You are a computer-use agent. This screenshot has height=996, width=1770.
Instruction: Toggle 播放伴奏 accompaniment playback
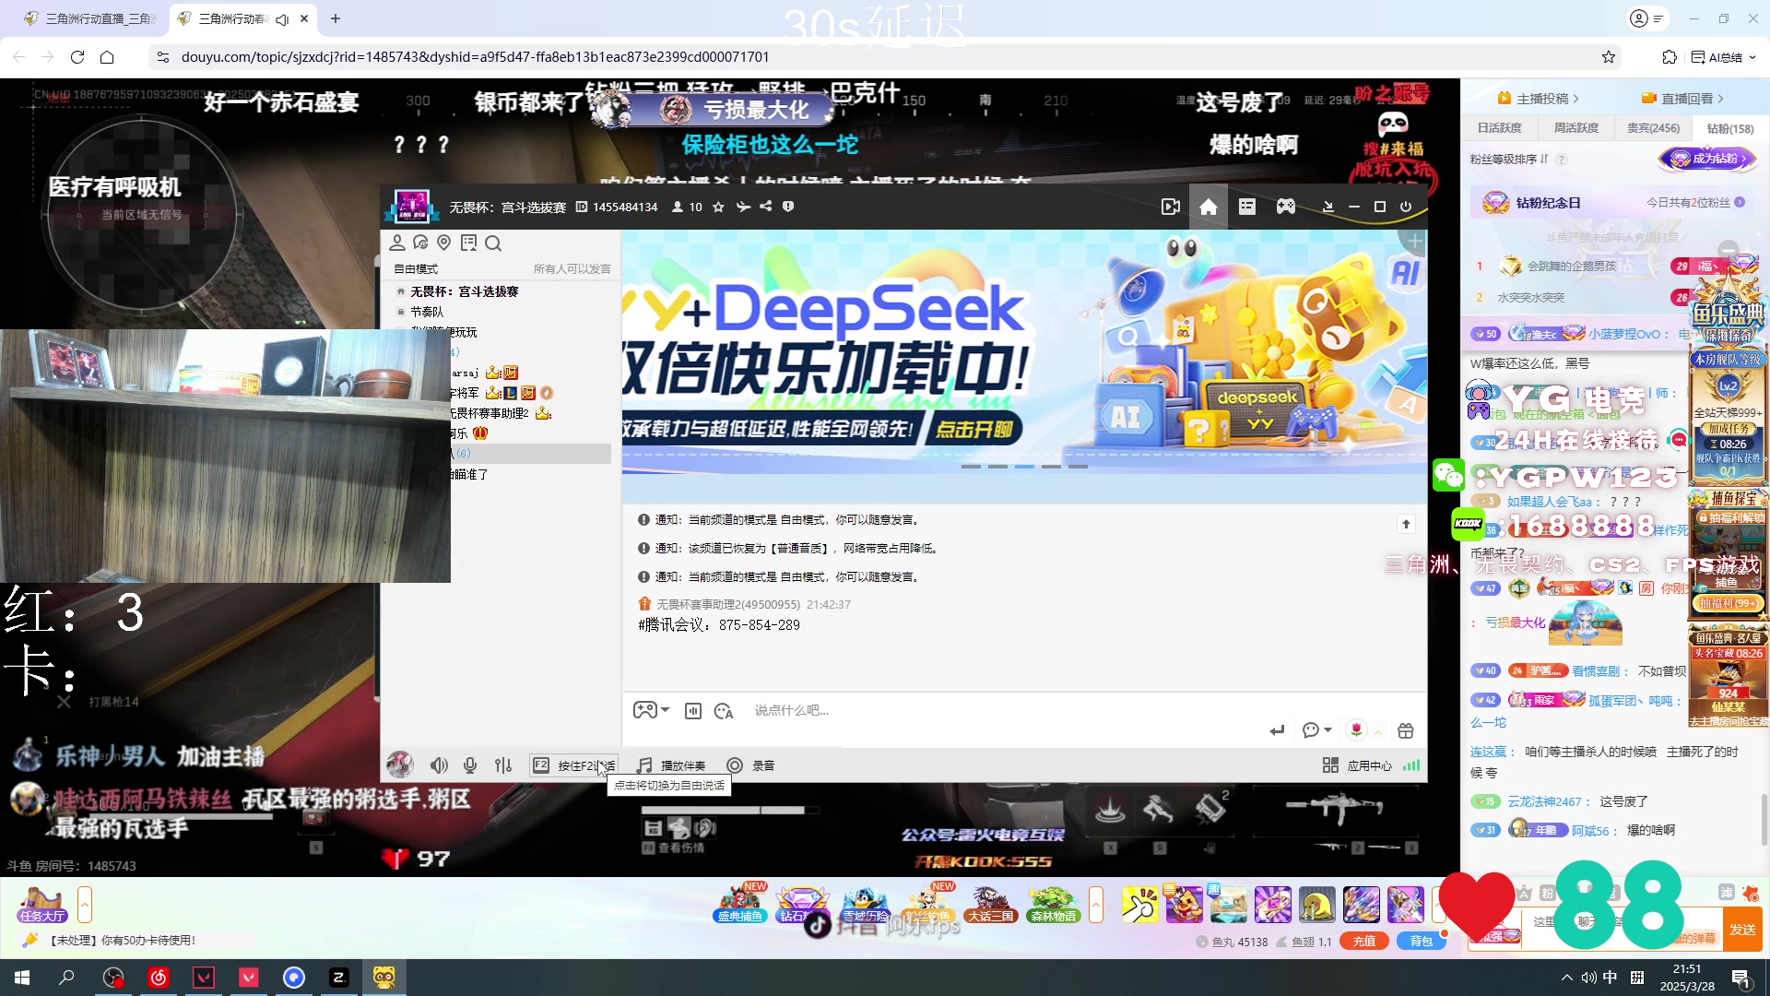pyautogui.click(x=671, y=765)
